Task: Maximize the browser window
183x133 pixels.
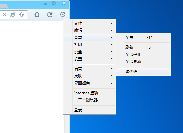Action: coord(54,3)
